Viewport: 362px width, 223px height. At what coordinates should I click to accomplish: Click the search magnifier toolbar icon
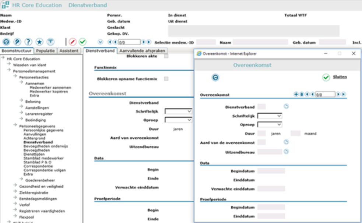pos(17,42)
